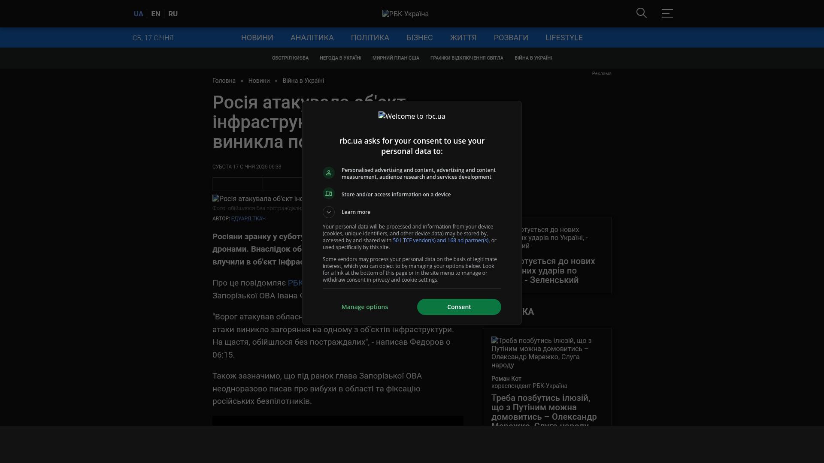
Task: Select the UA language option
Action: click(138, 14)
